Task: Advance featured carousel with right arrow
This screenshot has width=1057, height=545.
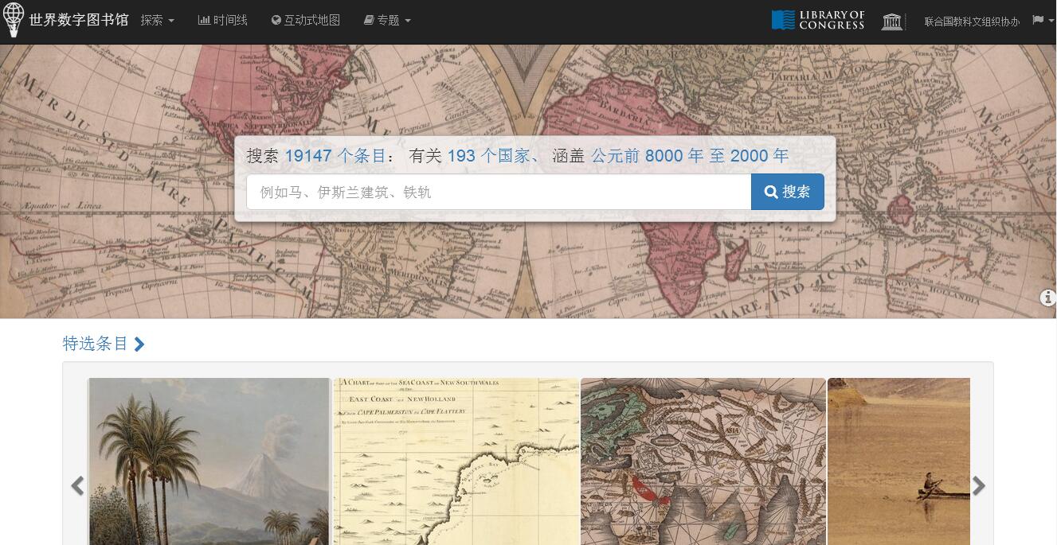Action: 979,485
